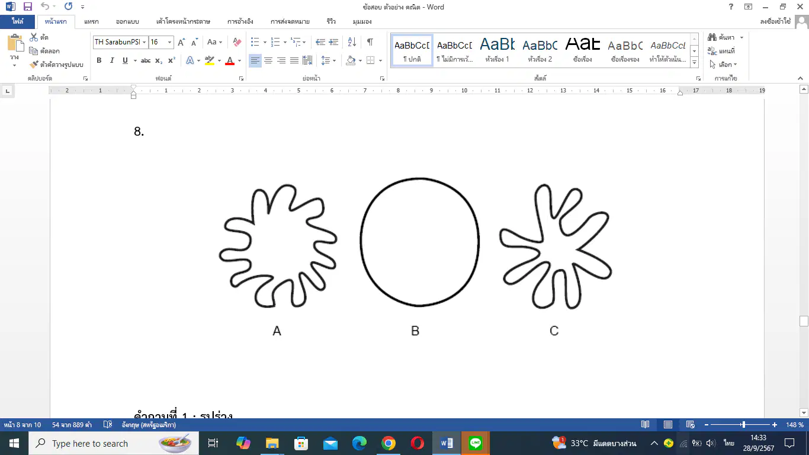The height and width of the screenshot is (455, 809).
Task: Apply red font color button
Action: pyautogui.click(x=230, y=60)
